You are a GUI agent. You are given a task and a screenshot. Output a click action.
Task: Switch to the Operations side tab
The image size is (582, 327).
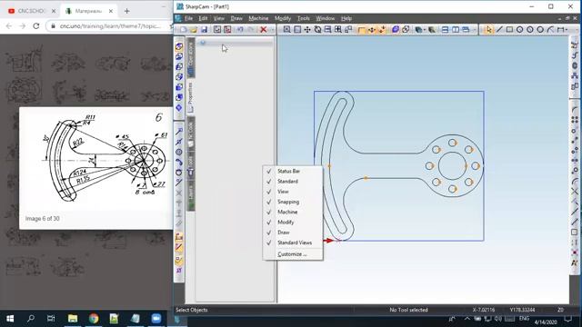click(191, 57)
